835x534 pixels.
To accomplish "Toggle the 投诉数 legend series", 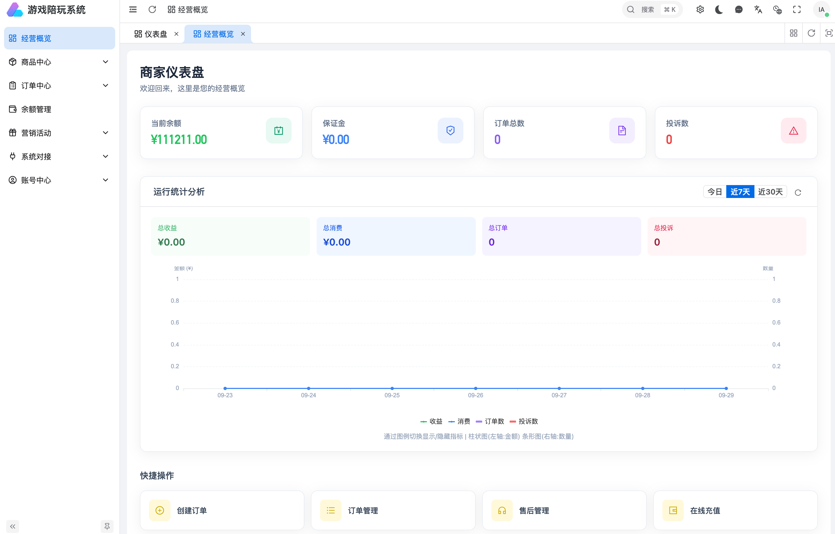I will [x=524, y=421].
